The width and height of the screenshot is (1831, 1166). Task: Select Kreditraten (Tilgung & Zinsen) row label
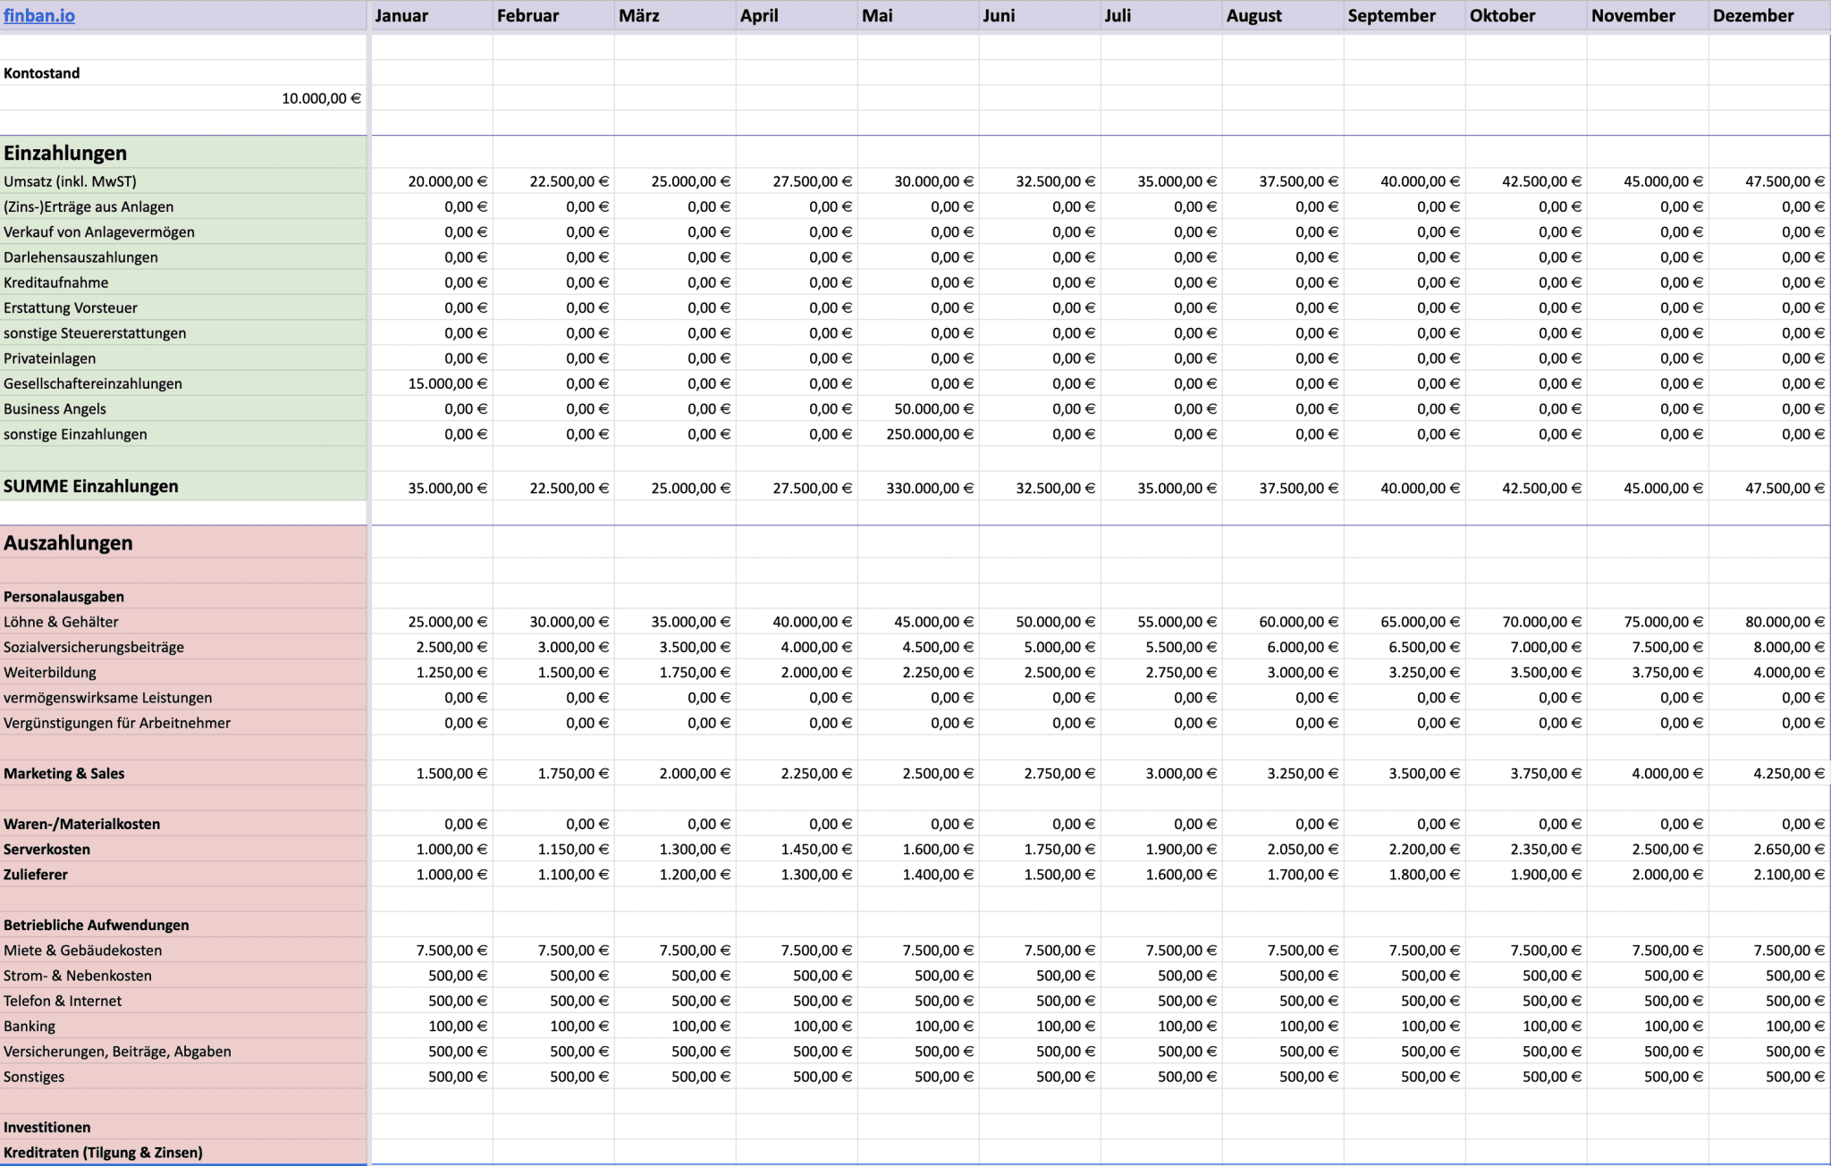[103, 1153]
